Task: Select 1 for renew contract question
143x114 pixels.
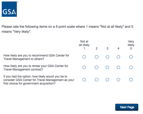Action: coord(84,67)
